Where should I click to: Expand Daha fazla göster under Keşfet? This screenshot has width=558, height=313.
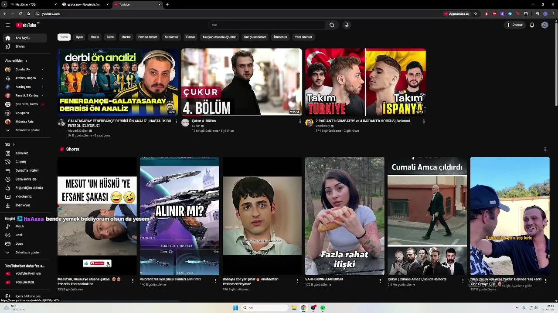click(24, 253)
